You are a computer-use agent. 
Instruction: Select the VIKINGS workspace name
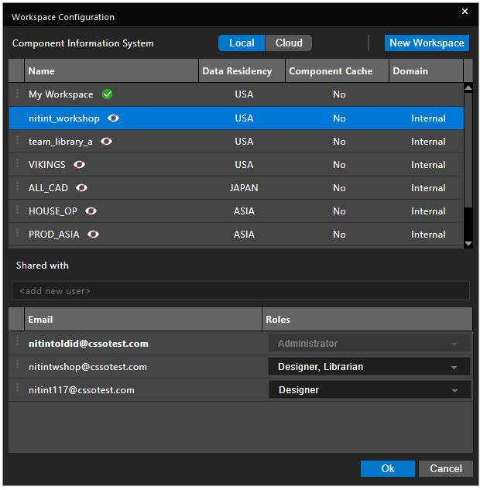[x=47, y=165]
